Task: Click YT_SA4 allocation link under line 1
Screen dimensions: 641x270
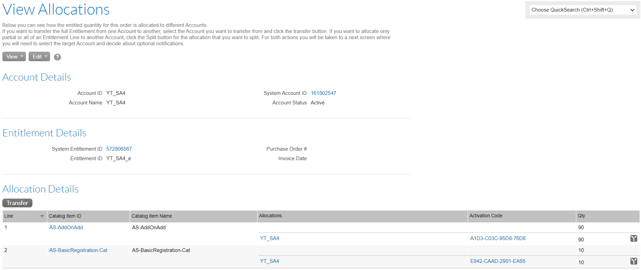Action: (x=269, y=238)
